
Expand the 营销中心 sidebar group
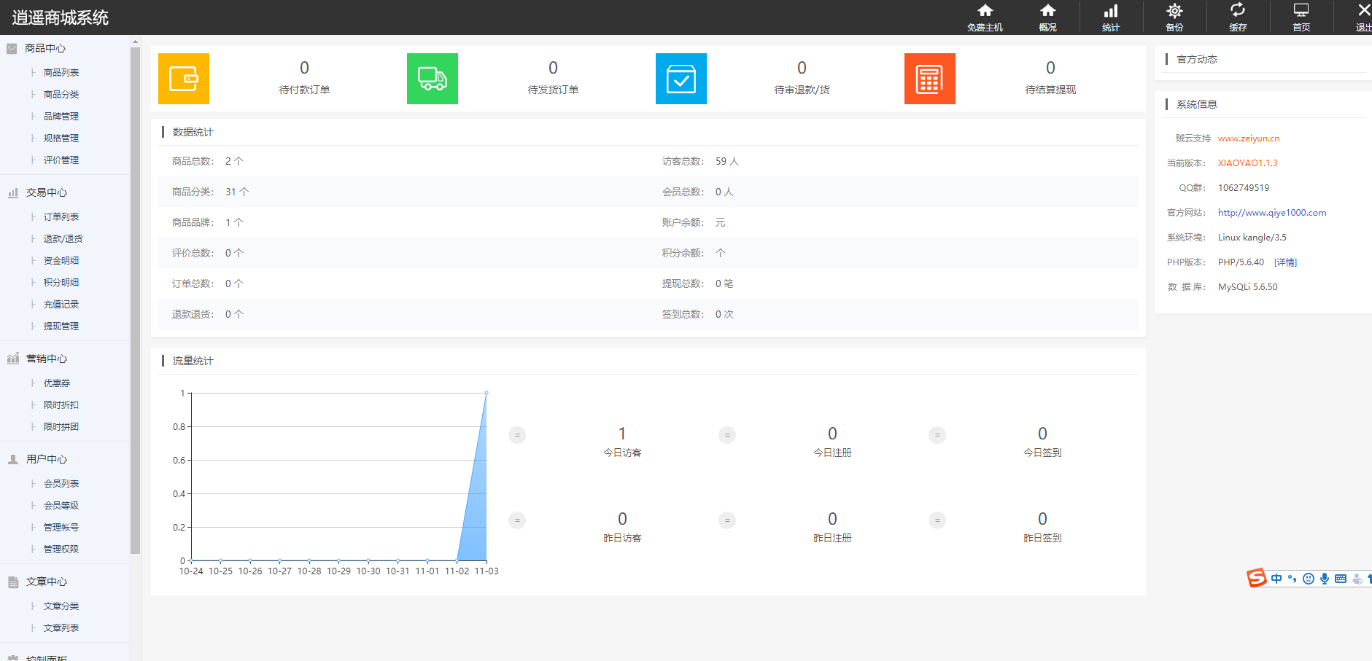(47, 359)
